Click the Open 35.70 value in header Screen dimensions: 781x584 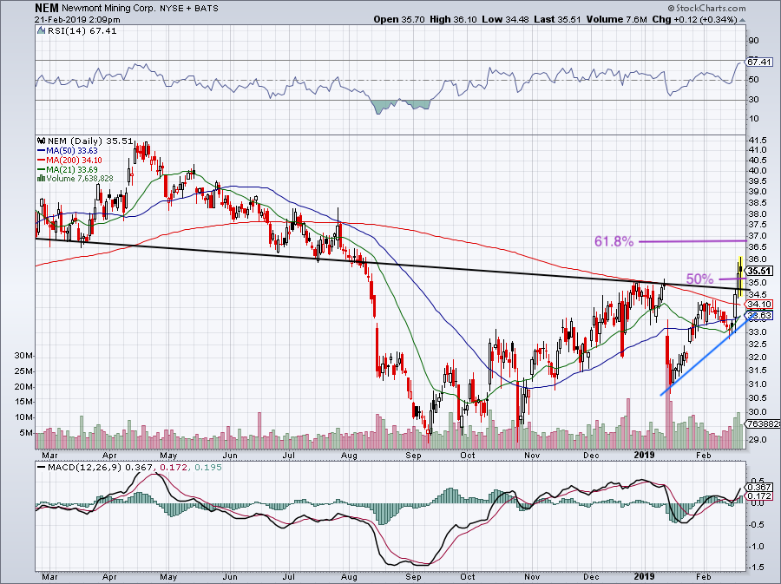click(x=399, y=19)
